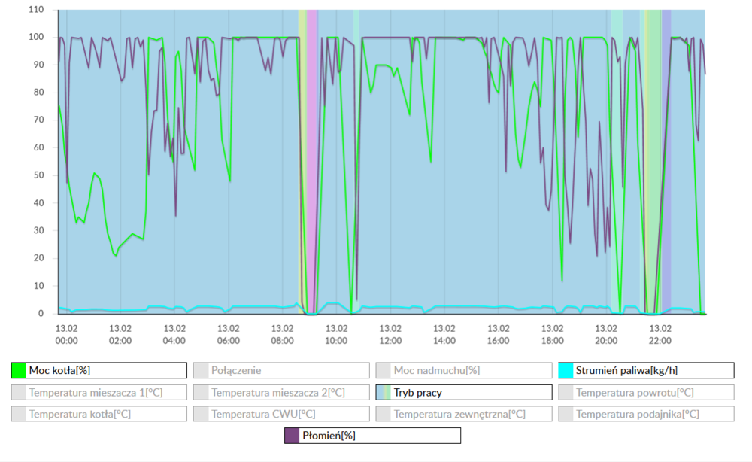
Task: Enable the Połączenie legend series
Action: 280,370
